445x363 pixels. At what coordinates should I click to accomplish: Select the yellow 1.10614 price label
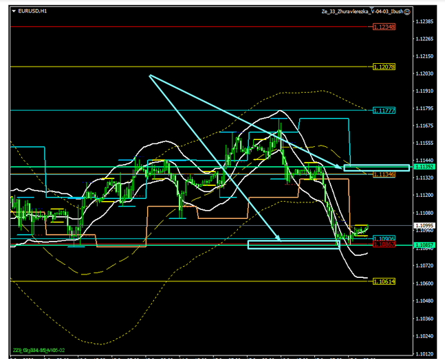pos(382,281)
